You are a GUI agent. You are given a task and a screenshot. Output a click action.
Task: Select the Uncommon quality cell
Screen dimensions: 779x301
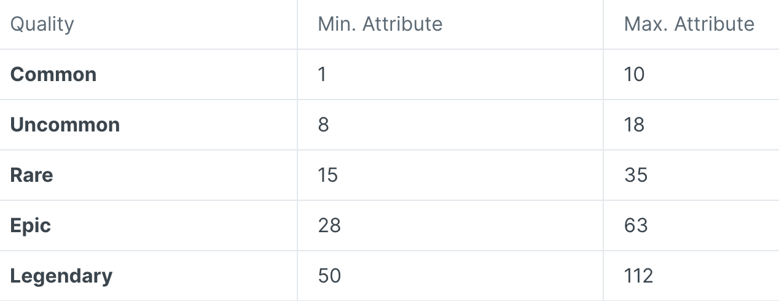[x=65, y=125]
